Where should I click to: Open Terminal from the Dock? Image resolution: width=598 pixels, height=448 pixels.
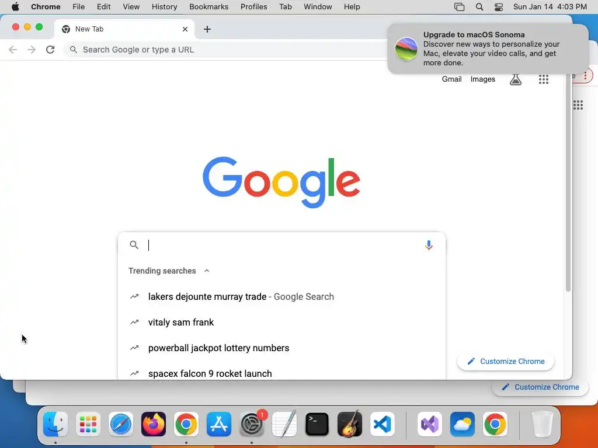point(317,424)
